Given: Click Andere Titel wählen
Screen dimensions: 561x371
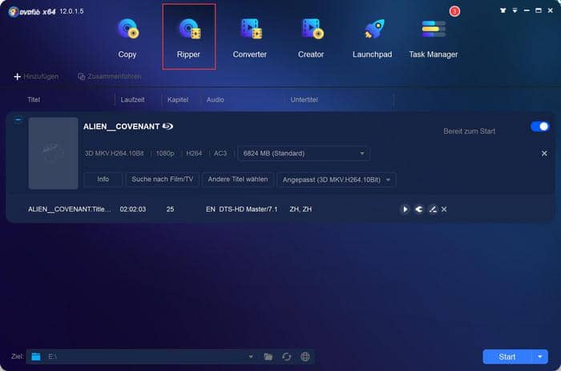Looking at the screenshot, I should [237, 179].
